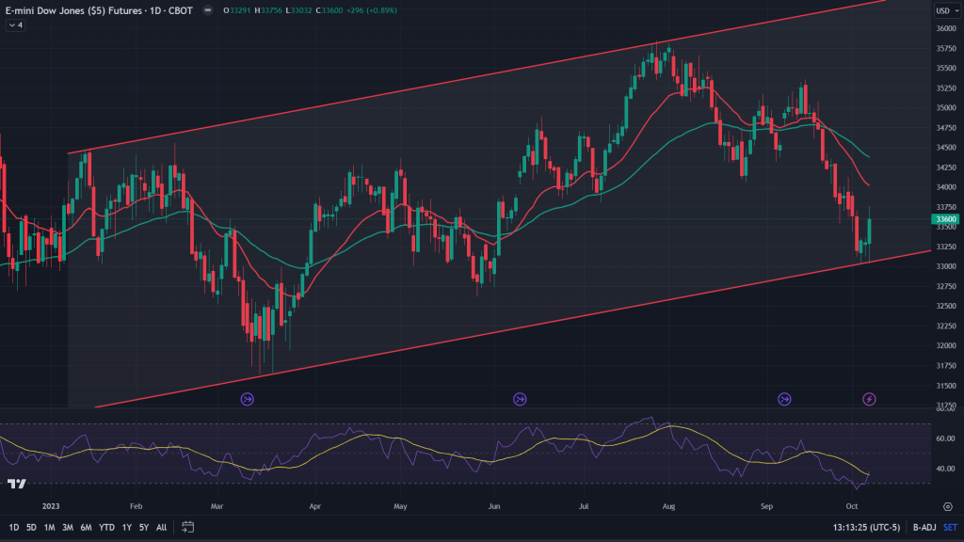Expand the collapsed indicators legend showing 4
This screenshot has width=964, height=542.
tap(14, 25)
